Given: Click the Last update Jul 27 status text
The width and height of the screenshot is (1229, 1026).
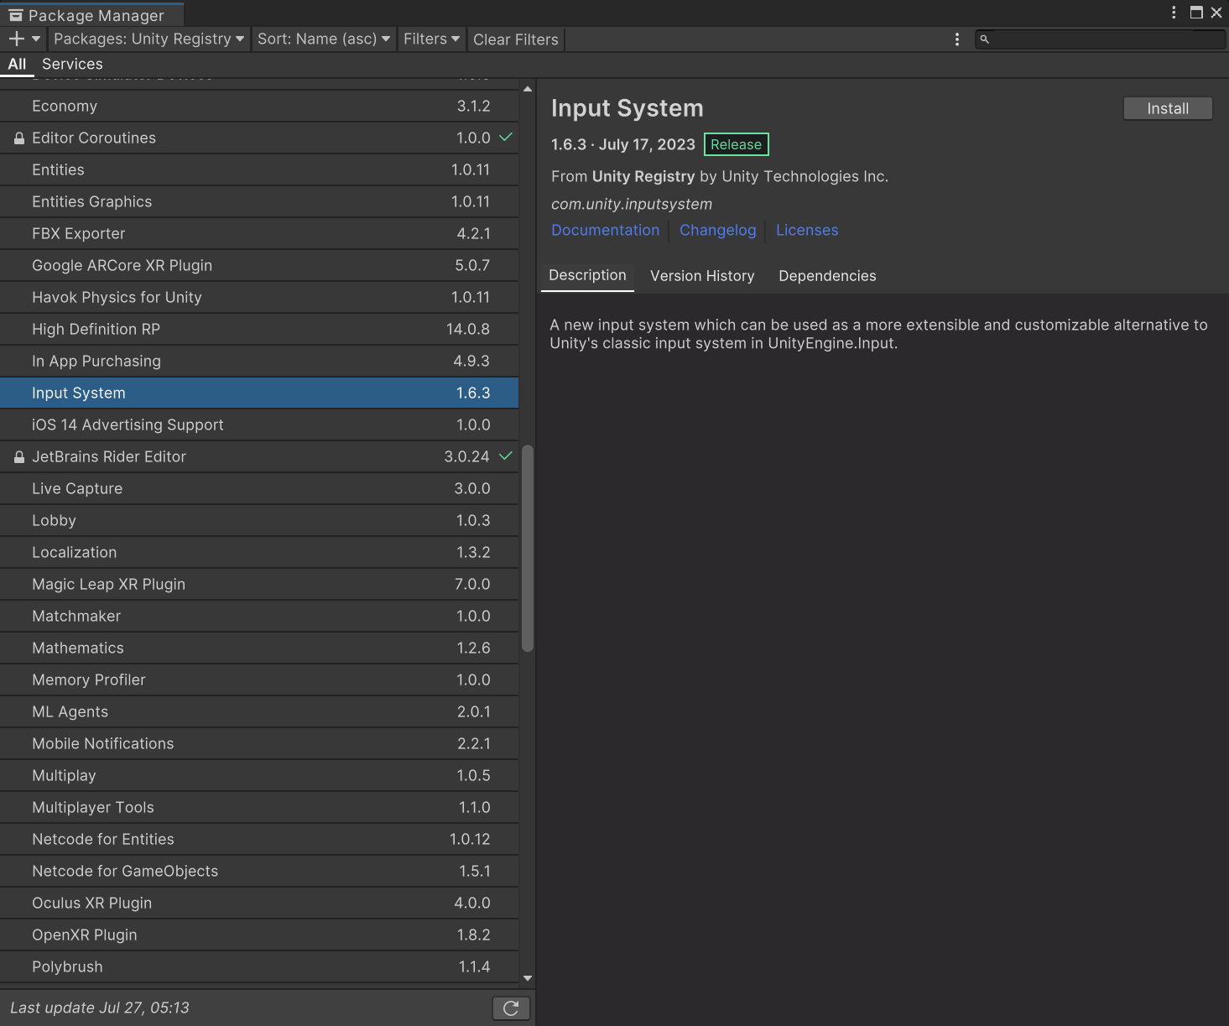Looking at the screenshot, I should (x=100, y=1008).
